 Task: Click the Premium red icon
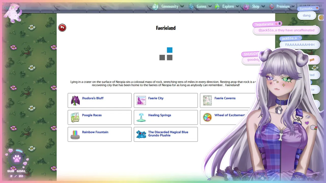click(x=272, y=6)
